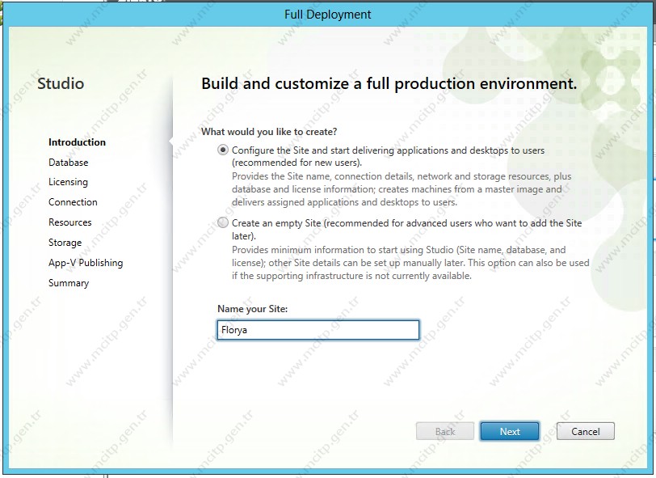Screen dimensions: 656x478
Task: Click the Build and customize heading text
Action: click(x=389, y=84)
